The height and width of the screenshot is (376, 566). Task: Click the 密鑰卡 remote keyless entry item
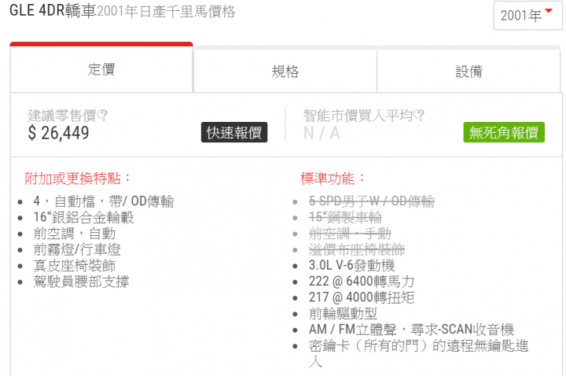(x=419, y=353)
